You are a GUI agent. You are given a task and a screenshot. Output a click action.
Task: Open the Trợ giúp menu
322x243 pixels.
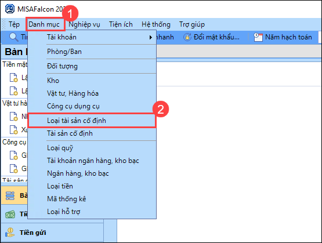[192, 24]
